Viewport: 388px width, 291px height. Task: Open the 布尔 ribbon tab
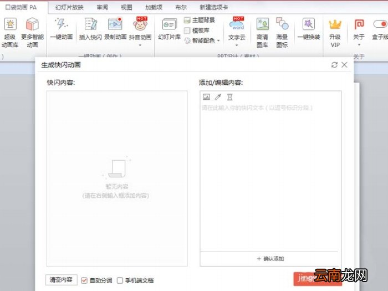pos(181,7)
